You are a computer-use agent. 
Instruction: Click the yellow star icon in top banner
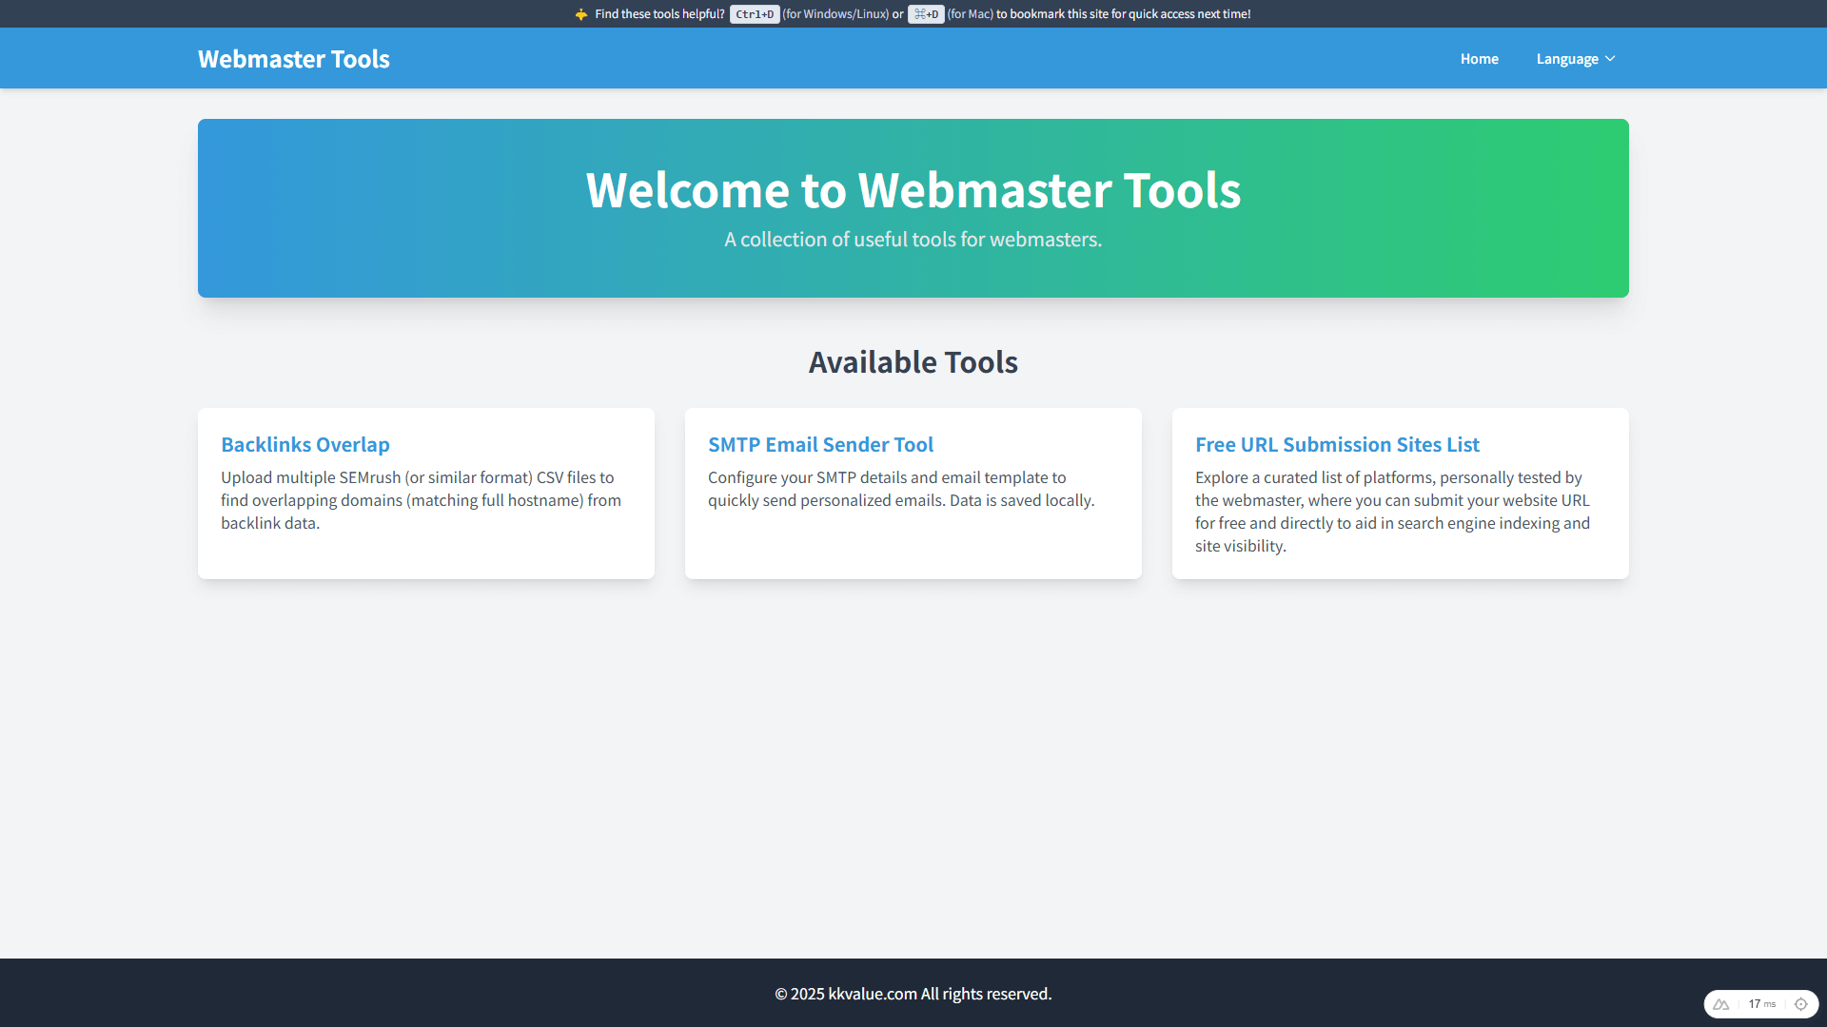(x=581, y=14)
